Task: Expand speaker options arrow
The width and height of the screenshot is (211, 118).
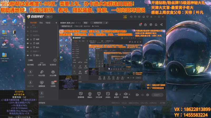Action: click(x=129, y=94)
